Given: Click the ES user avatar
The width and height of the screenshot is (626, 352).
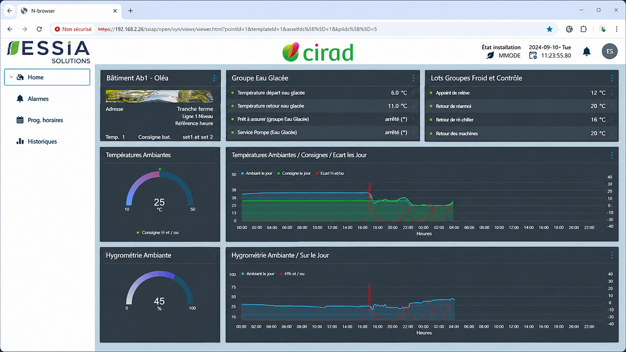Looking at the screenshot, I should 609,51.
